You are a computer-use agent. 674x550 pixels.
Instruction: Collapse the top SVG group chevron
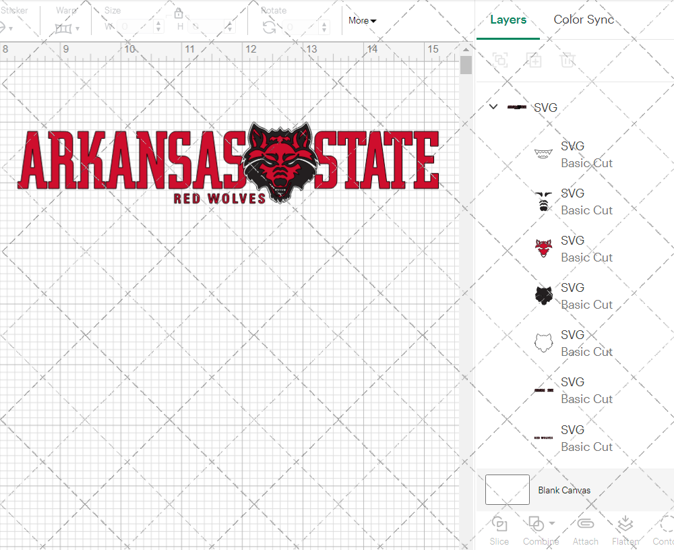[493, 106]
